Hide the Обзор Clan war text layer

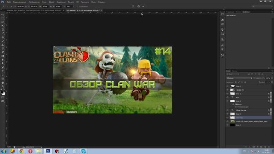(x=227, y=110)
